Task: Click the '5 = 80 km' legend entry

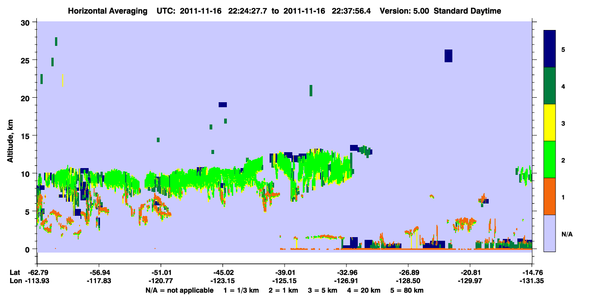Action: [x=408, y=290]
